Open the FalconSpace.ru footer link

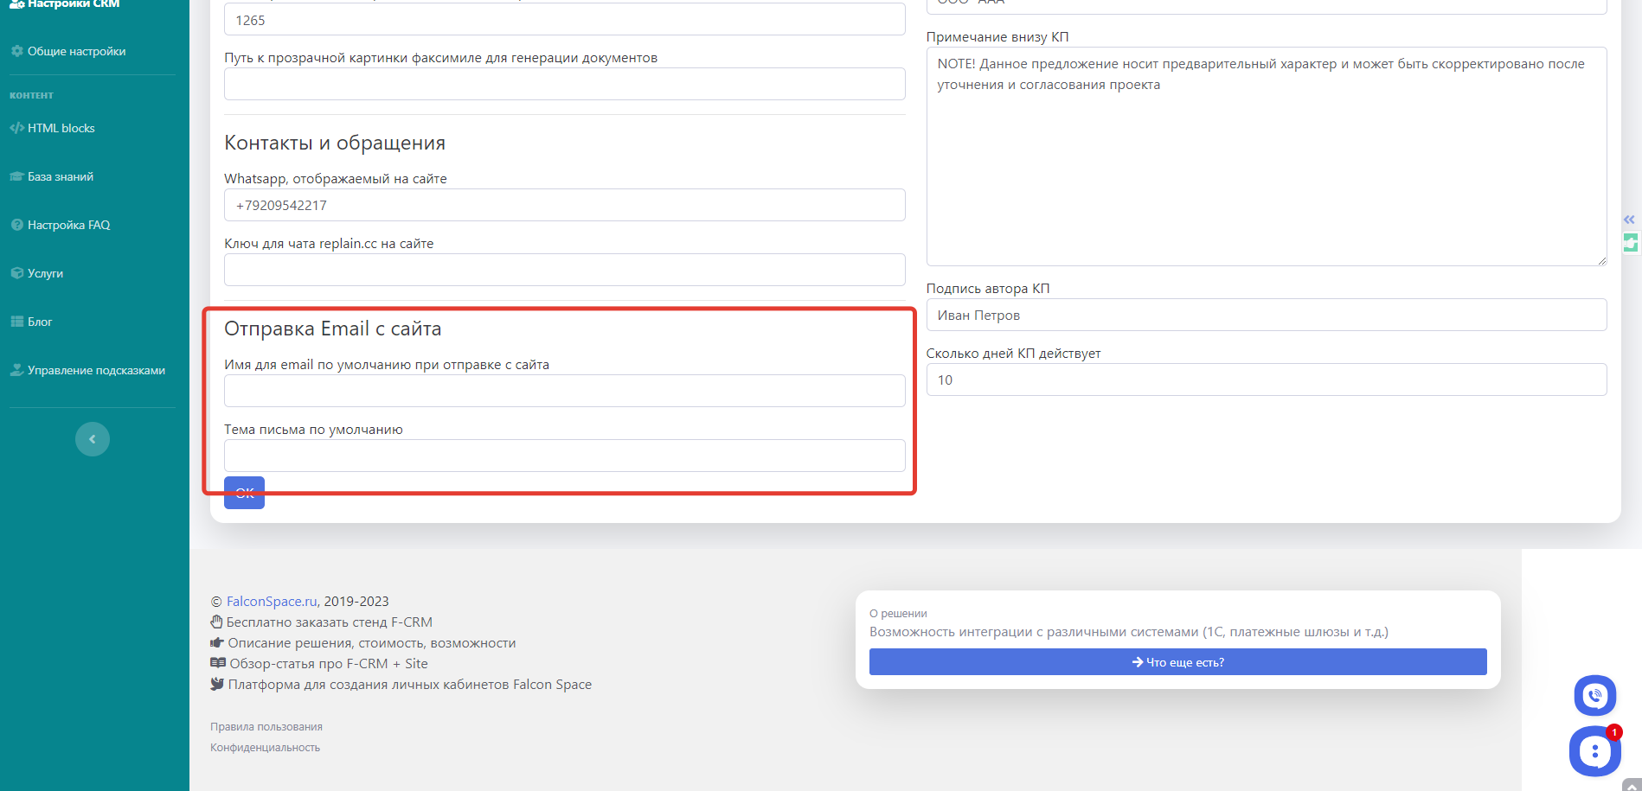(x=272, y=602)
